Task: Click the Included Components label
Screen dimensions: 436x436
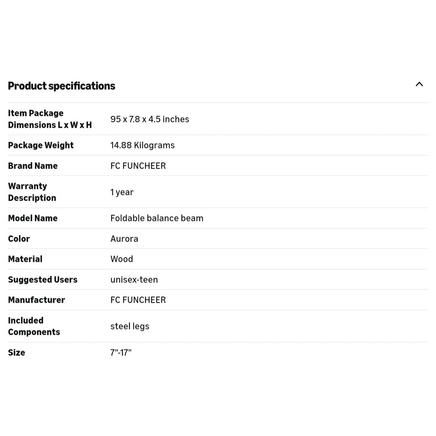Action: [x=34, y=326]
